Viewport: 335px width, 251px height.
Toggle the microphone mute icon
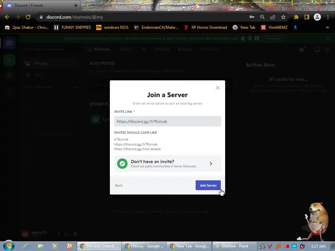(59, 234)
